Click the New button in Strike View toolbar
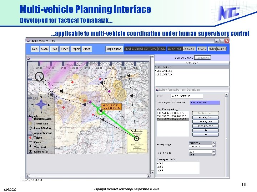Viewport: 257px width, 192px height. pyautogui.click(x=35, y=49)
